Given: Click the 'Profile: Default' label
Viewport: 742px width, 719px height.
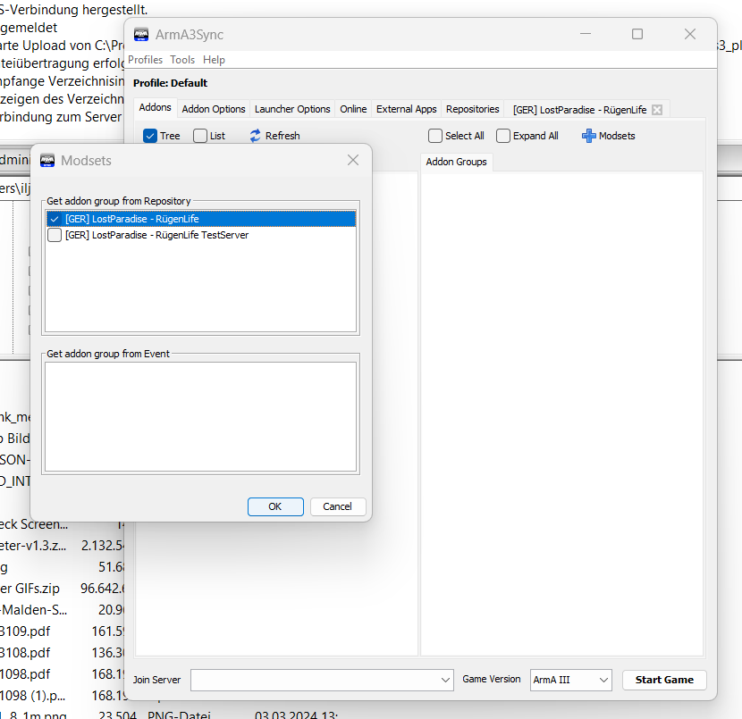Looking at the screenshot, I should tap(171, 83).
